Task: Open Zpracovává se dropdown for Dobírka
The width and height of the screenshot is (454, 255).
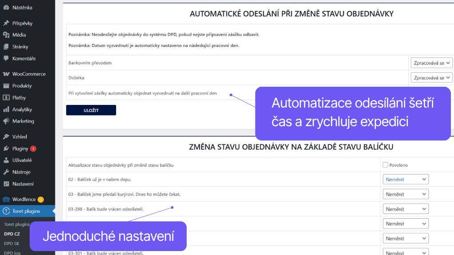Action: point(432,77)
